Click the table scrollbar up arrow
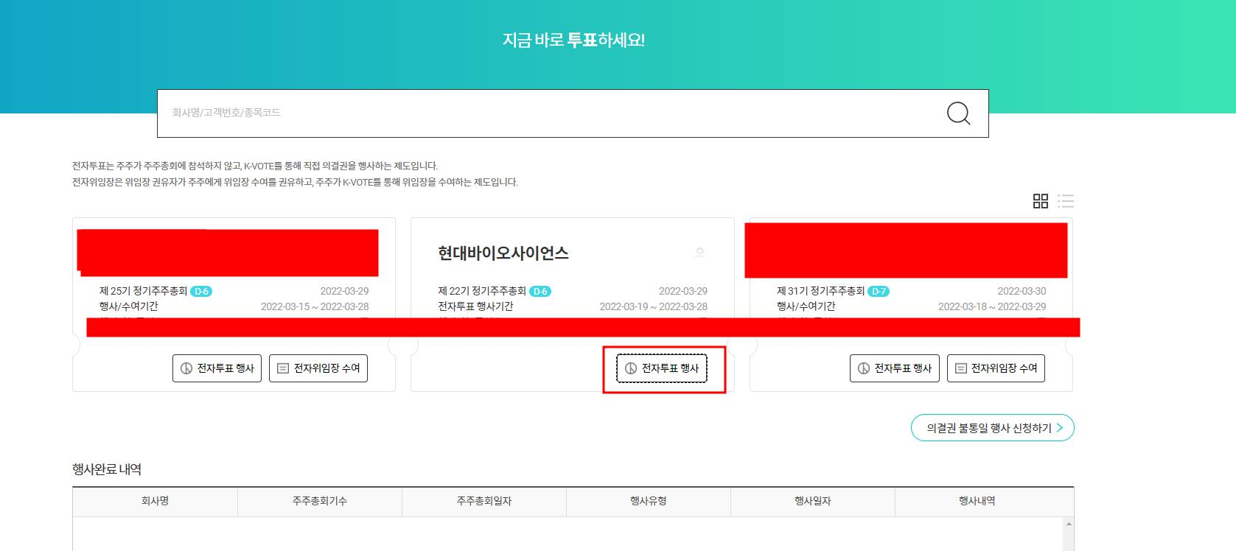Screen dimensions: 1236x551 1069,524
